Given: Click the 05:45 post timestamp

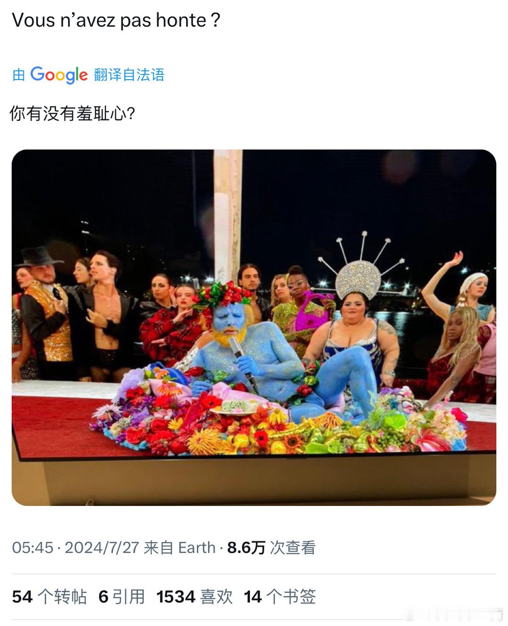Looking at the screenshot, I should coord(32,547).
